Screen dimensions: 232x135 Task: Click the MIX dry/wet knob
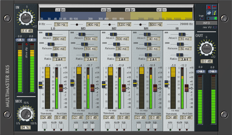pyautogui.click(x=26, y=114)
